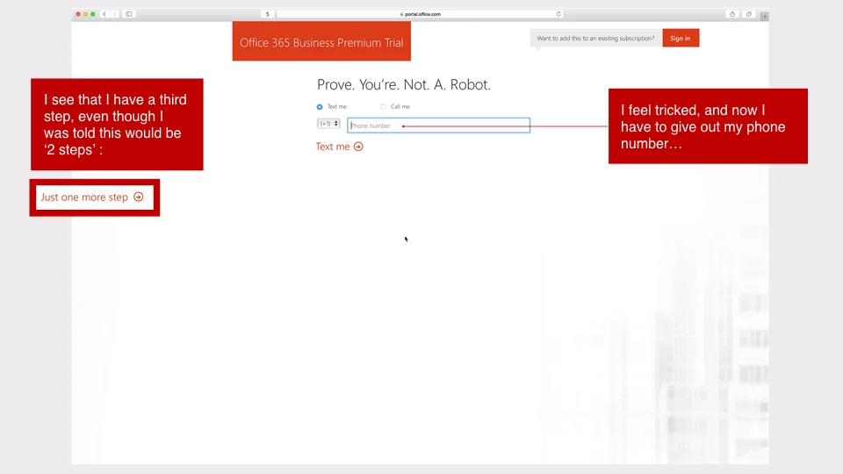
Task: Click the Sign in button
Action: pyautogui.click(x=681, y=38)
